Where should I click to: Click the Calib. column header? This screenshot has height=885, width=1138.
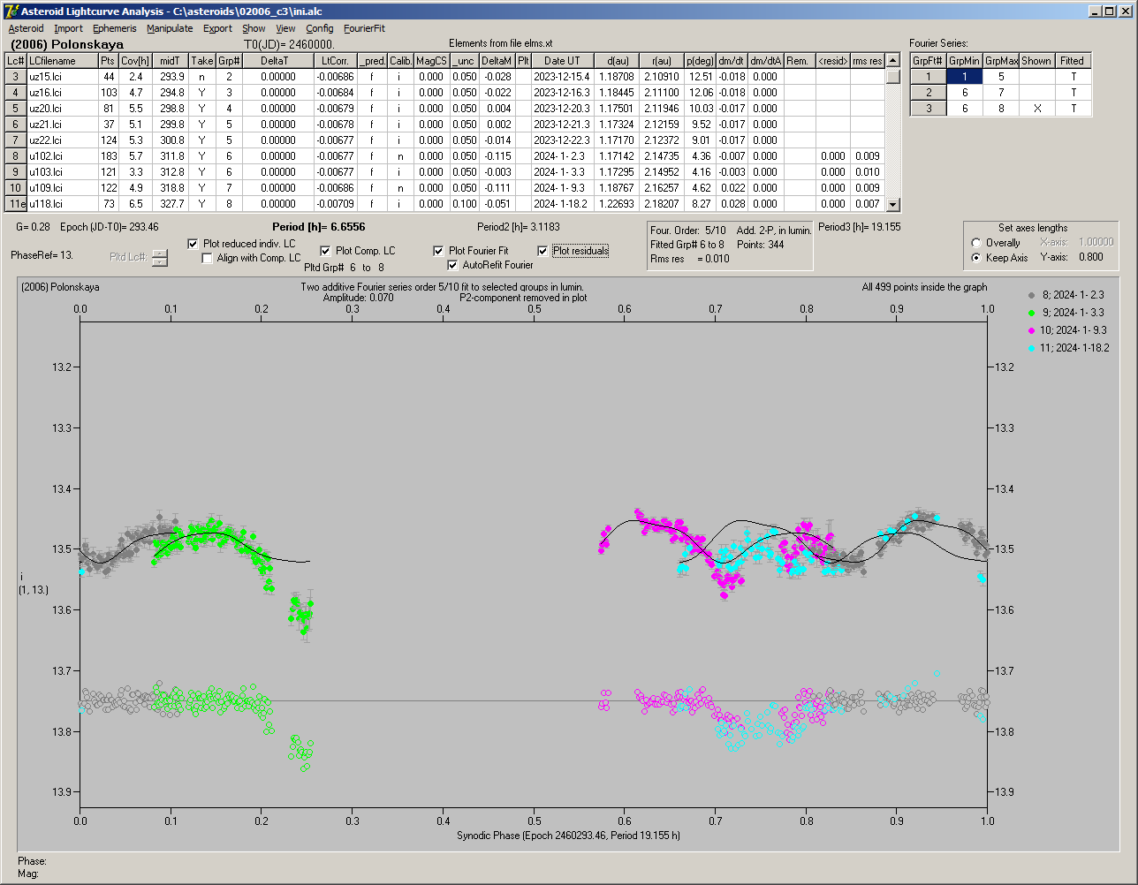coord(400,61)
